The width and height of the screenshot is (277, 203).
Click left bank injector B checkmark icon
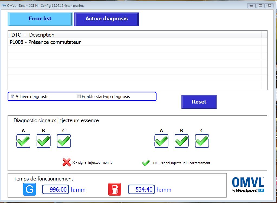[x=44, y=141]
